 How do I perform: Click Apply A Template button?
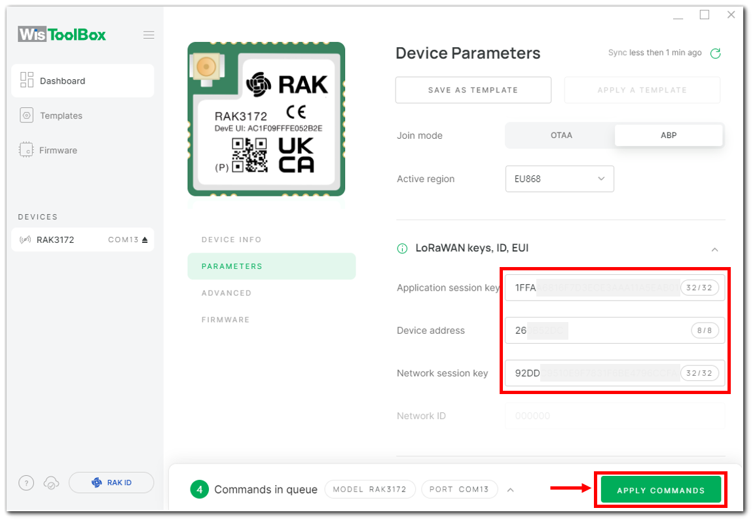pos(642,90)
